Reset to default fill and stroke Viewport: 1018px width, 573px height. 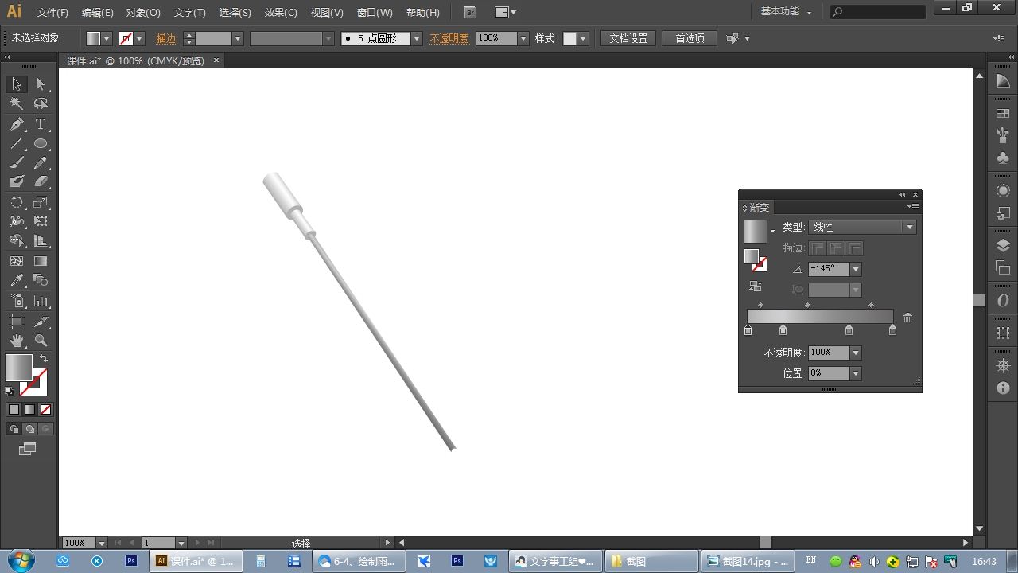[10, 391]
